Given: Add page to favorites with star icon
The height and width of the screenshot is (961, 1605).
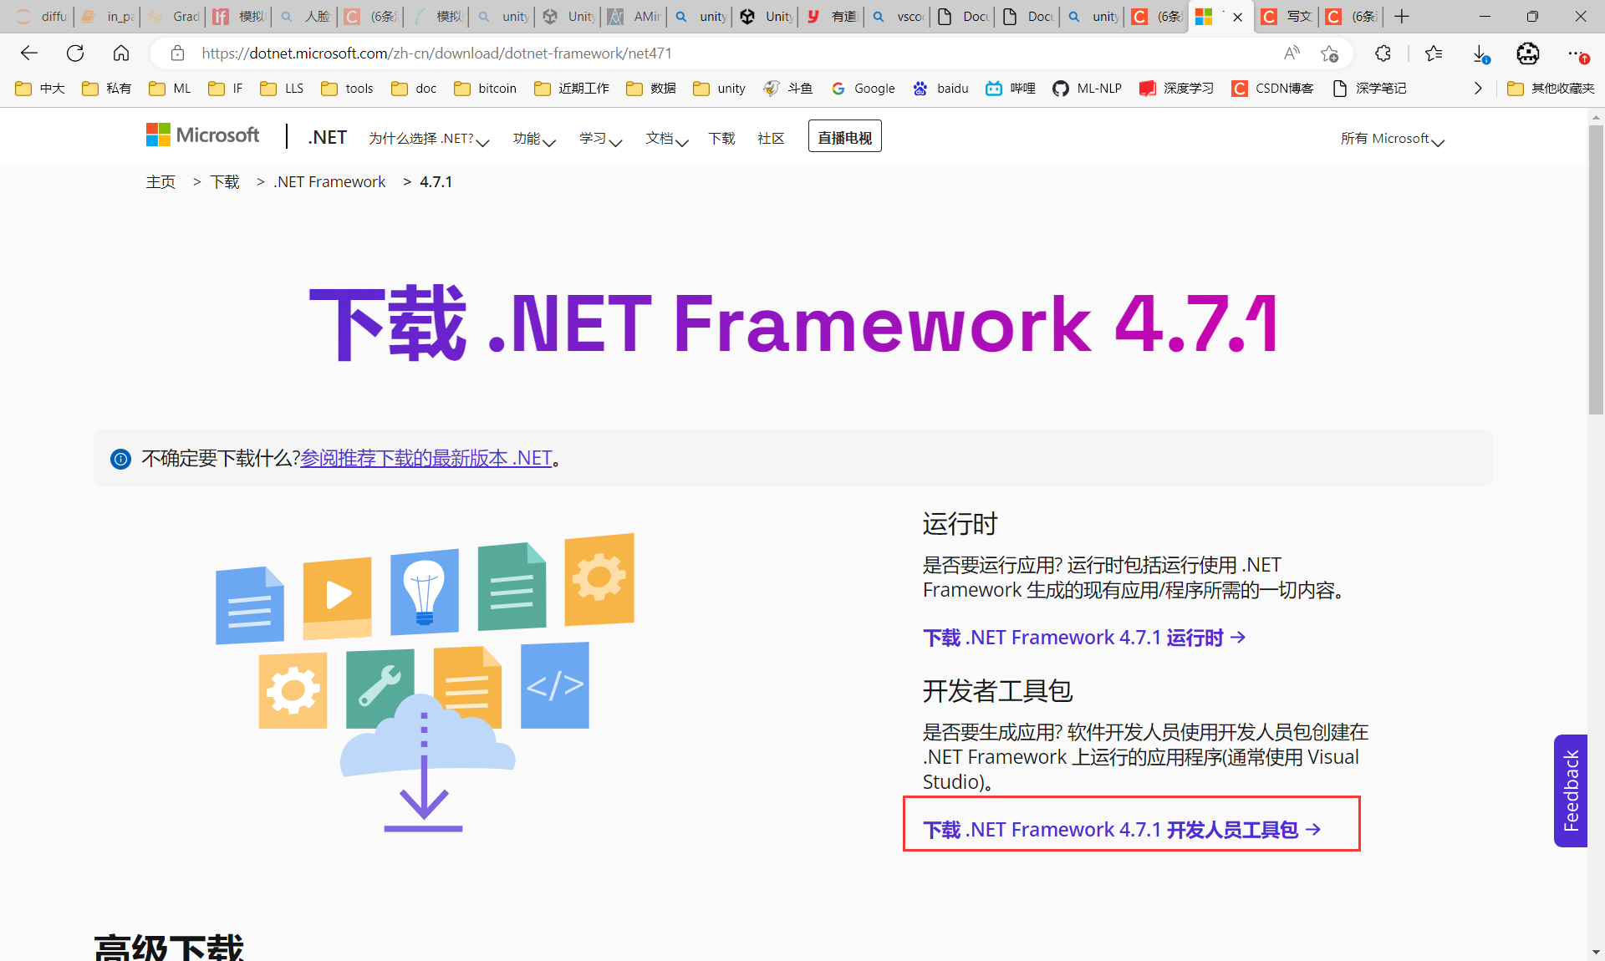Looking at the screenshot, I should (1329, 53).
